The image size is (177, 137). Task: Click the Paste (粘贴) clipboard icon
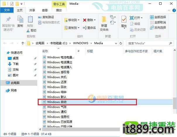pos(30,19)
